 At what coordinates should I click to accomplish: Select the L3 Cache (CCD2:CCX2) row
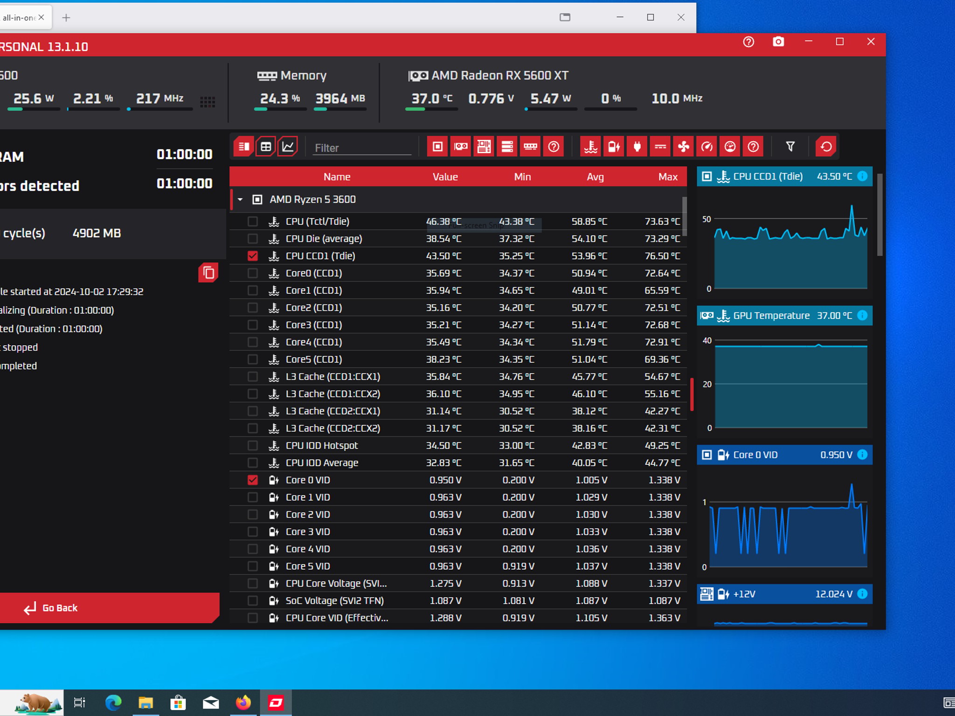coord(458,428)
